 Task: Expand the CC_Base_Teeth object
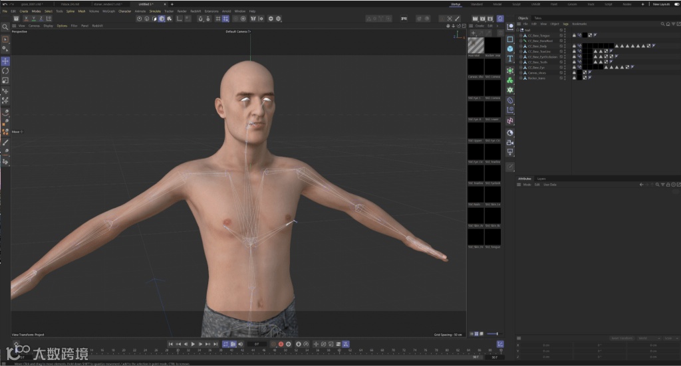pos(521,62)
